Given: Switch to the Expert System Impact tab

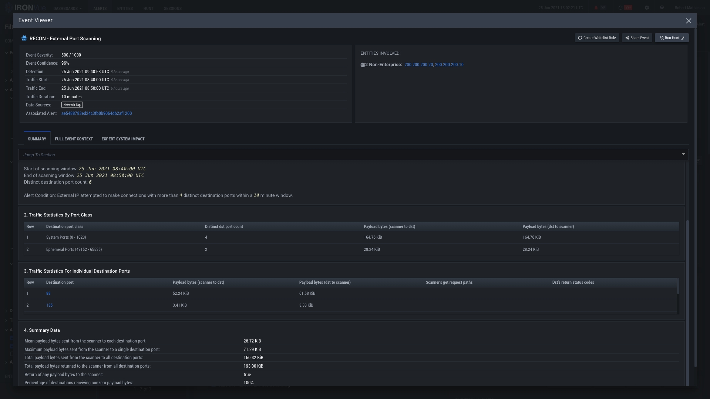Looking at the screenshot, I should click(123, 139).
